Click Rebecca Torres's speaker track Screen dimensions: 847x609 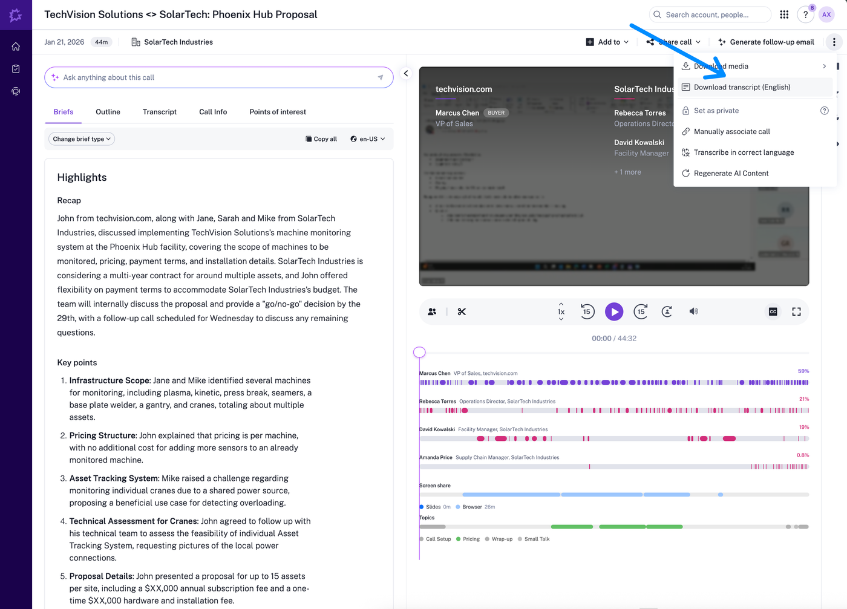(x=613, y=411)
